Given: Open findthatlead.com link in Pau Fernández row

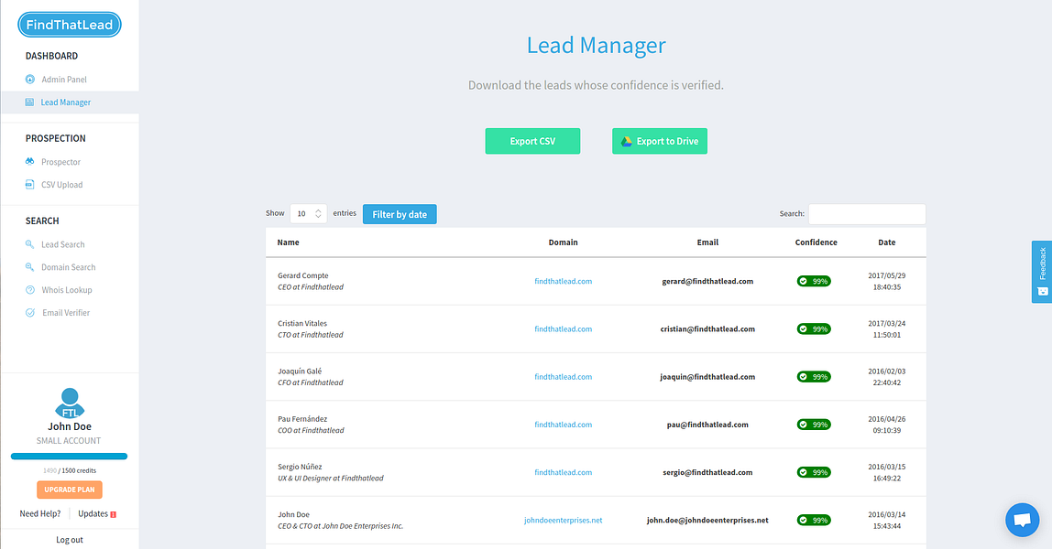Looking at the screenshot, I should (x=563, y=425).
